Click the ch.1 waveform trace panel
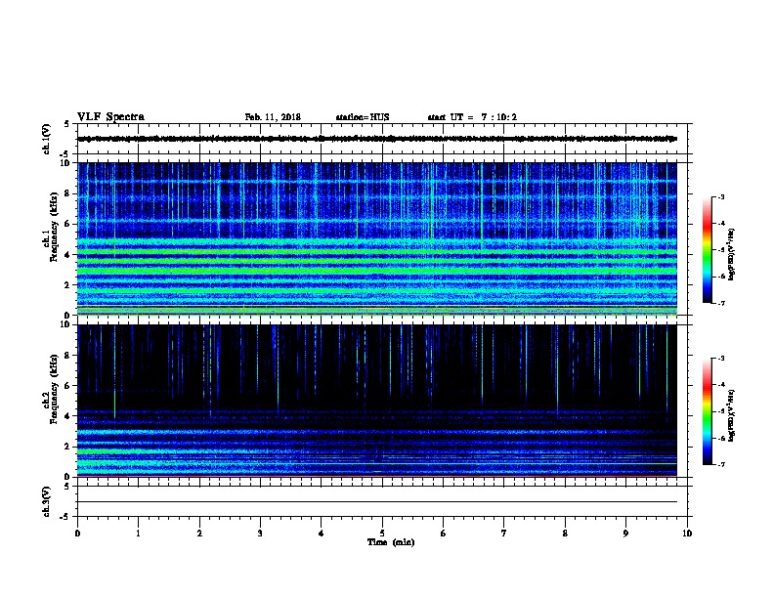Image resolution: width=774 pixels, height=598 pixels. pyautogui.click(x=382, y=139)
